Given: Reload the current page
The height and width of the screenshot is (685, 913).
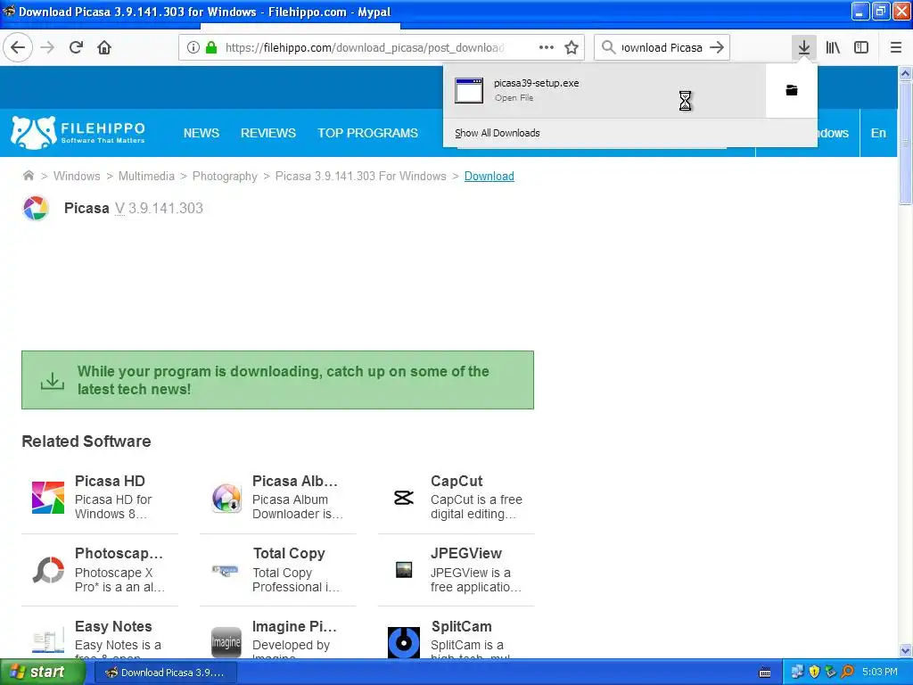Looking at the screenshot, I should (x=77, y=47).
